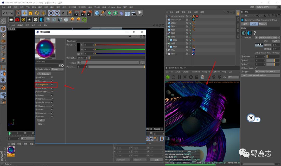Open the Material type Glossy dropdown
Screen dimensions: 281x166
[x=58, y=69]
